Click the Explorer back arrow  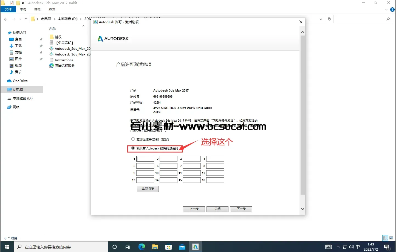6,19
